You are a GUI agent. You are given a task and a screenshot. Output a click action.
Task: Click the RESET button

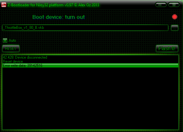tap(11, 49)
